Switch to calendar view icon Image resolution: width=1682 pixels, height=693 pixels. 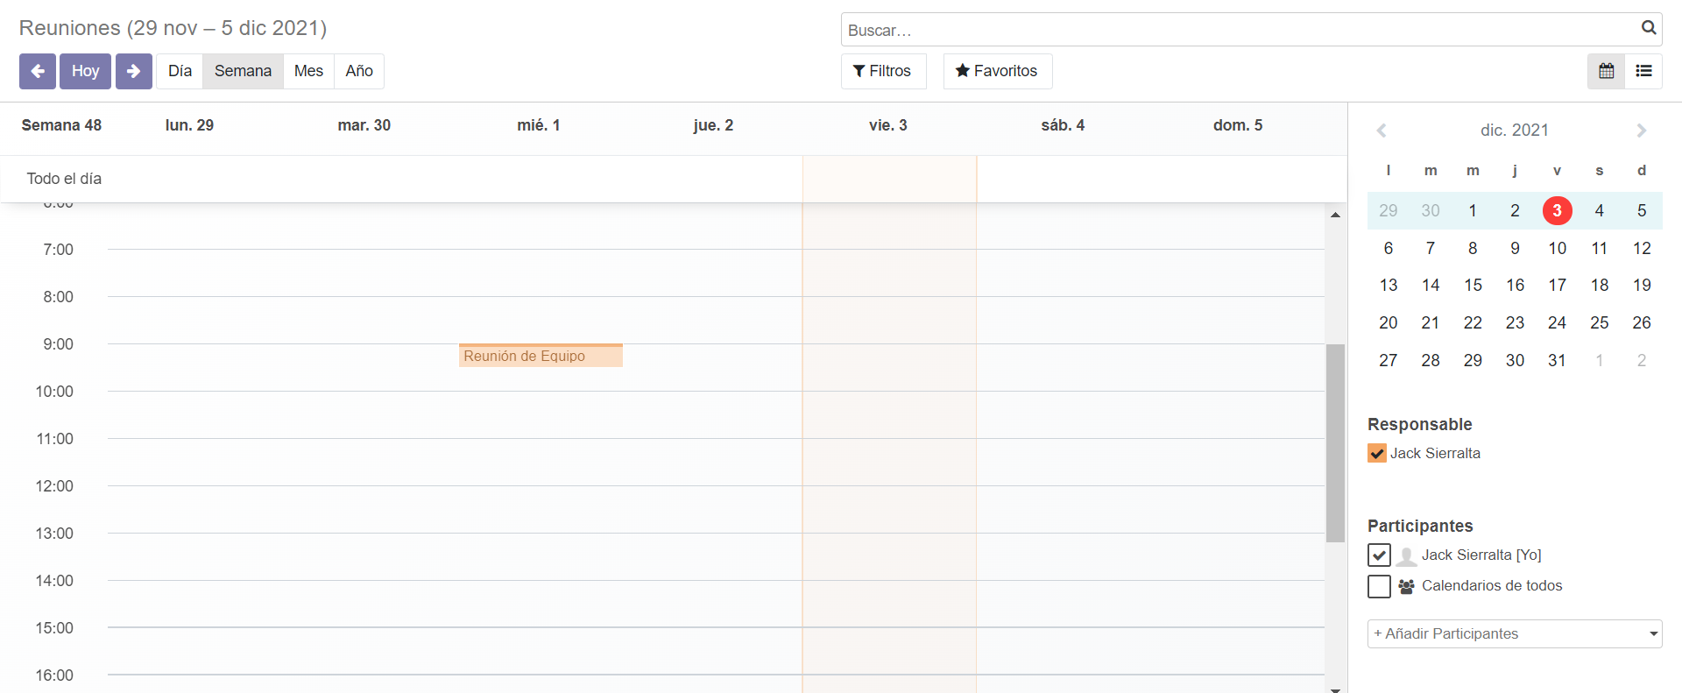click(x=1606, y=71)
